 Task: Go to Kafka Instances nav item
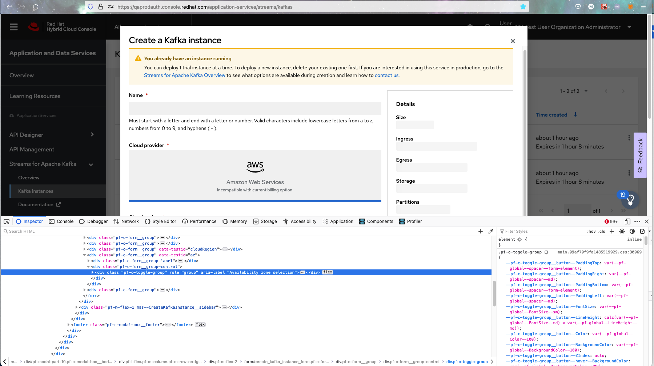pyautogui.click(x=36, y=191)
